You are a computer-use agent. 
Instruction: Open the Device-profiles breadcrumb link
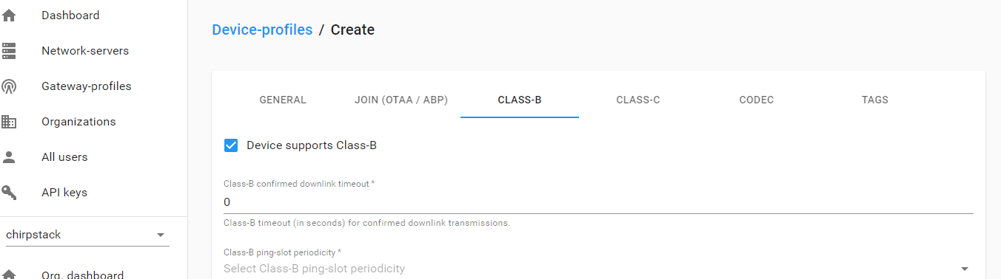click(x=262, y=30)
